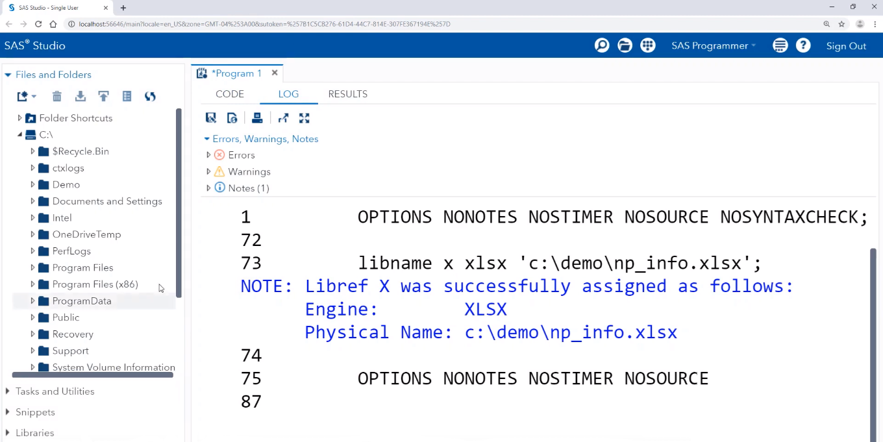Click the browser back arrow
This screenshot has width=883, height=442.
(9, 24)
